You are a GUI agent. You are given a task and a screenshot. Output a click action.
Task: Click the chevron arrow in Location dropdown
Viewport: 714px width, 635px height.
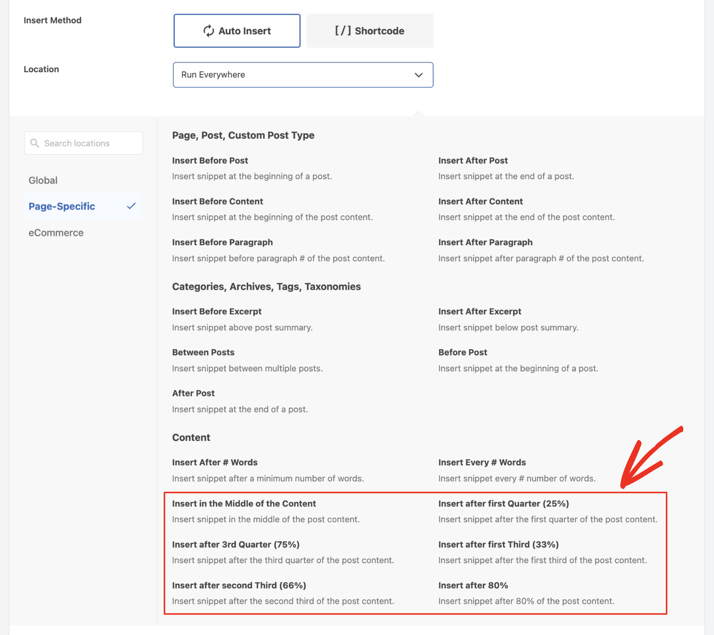point(419,75)
